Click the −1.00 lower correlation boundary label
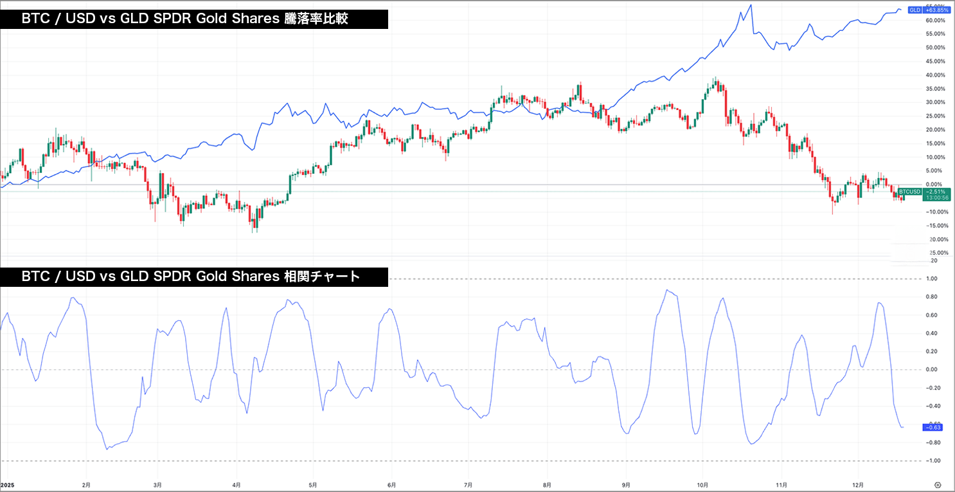Screen dimensions: 955x492 (x=933, y=459)
